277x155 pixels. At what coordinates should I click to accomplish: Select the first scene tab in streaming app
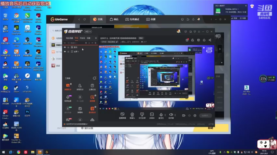[70, 38]
